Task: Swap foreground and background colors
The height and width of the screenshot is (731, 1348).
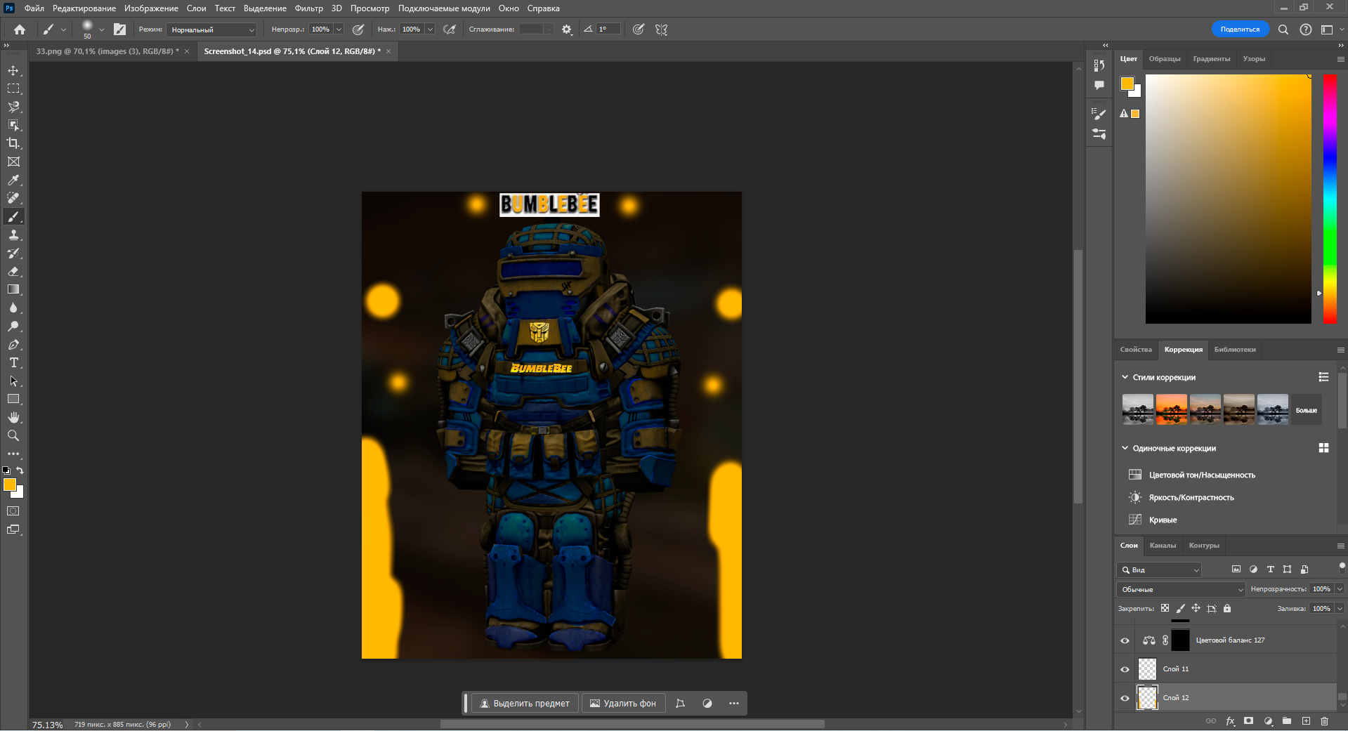Action: point(20,470)
